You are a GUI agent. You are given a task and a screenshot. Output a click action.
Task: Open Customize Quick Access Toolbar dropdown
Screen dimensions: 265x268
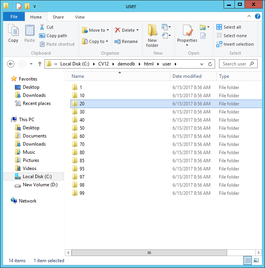[x=34, y=7]
